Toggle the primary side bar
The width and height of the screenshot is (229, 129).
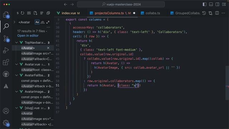coord(204,4)
